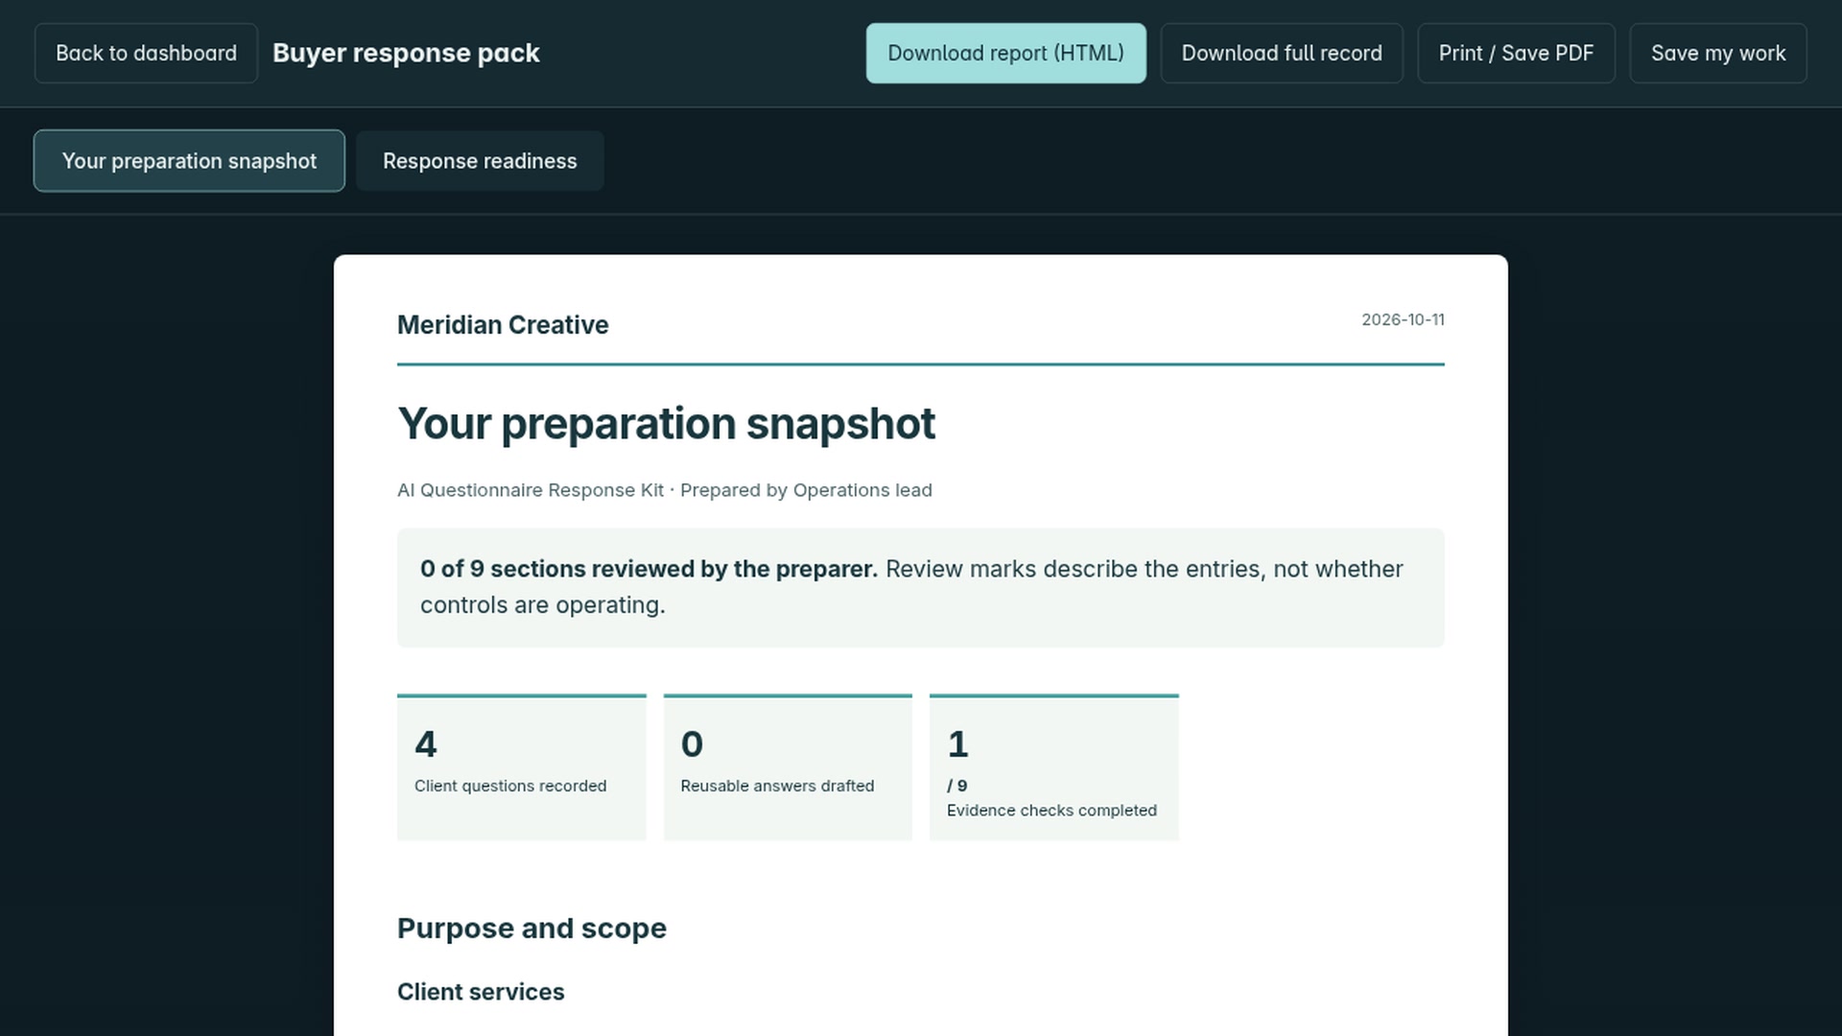Click the Your preparation snapshot heading
The width and height of the screenshot is (1842, 1036).
[x=666, y=424]
